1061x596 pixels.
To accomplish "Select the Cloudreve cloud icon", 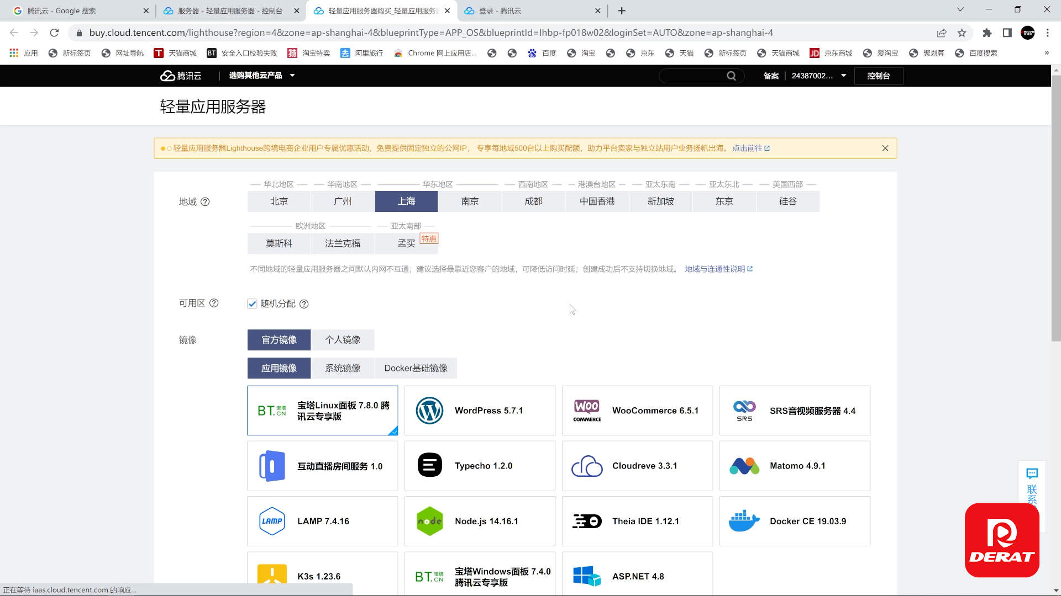I will [x=587, y=465].
